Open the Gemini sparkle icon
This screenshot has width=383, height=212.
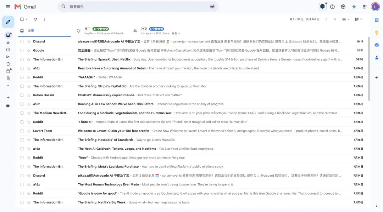tap(354, 7)
